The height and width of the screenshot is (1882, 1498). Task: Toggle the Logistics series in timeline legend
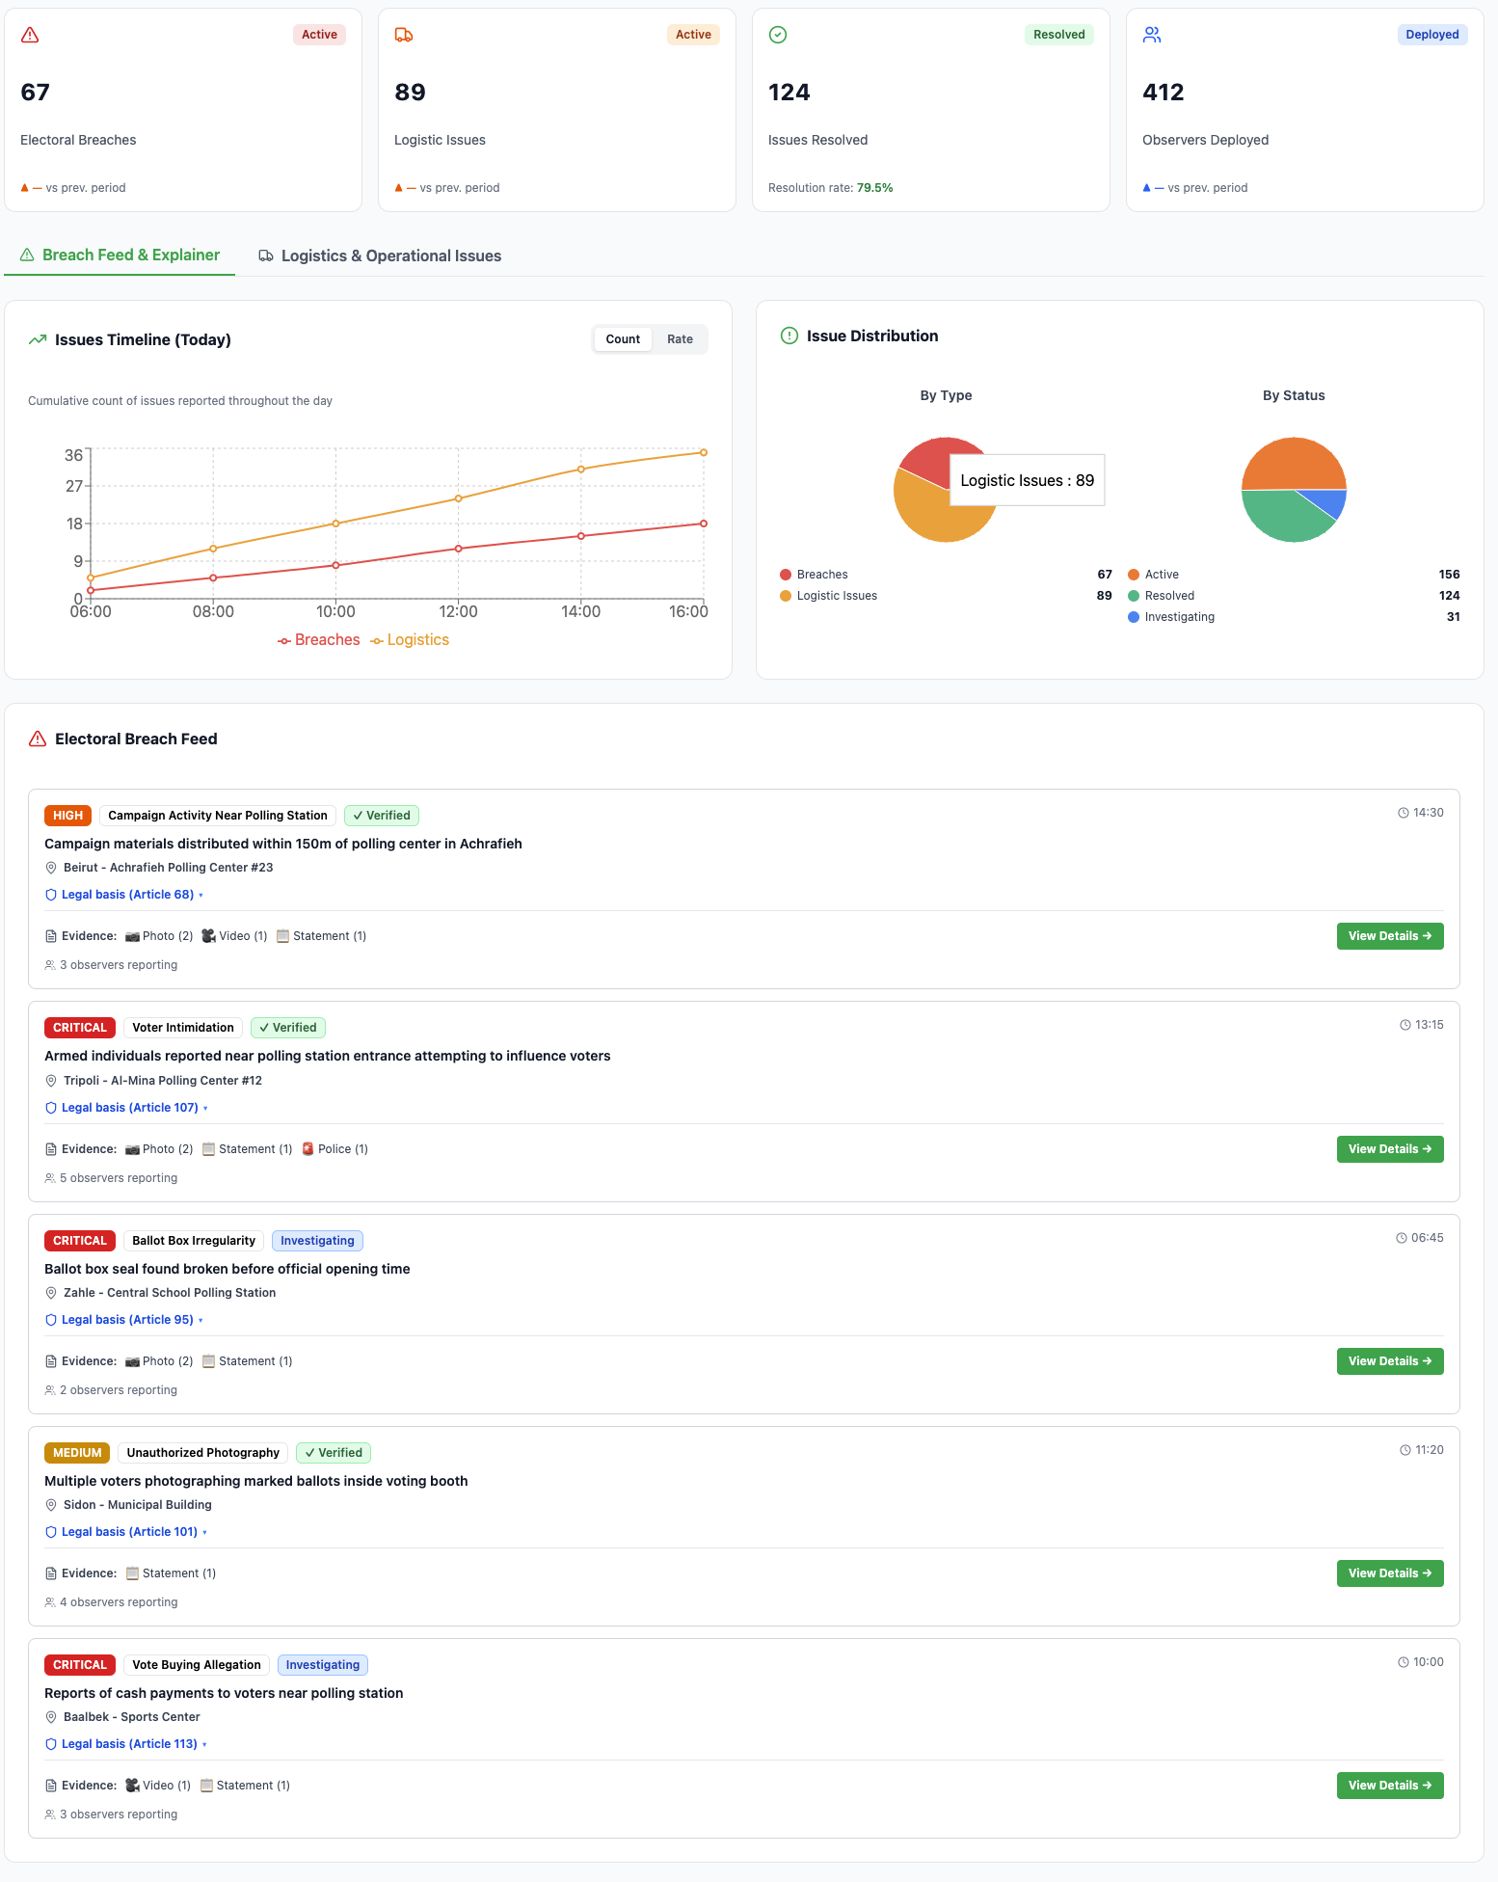[x=410, y=640]
